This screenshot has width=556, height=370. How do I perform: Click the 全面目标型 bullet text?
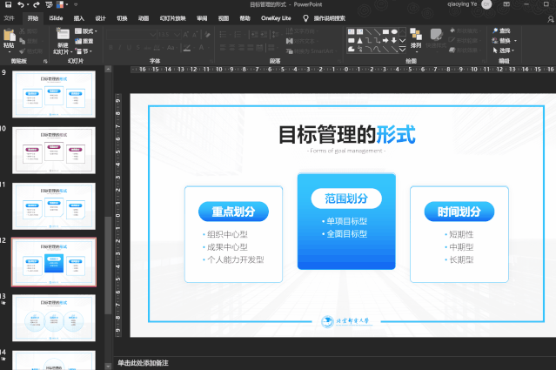pos(346,234)
